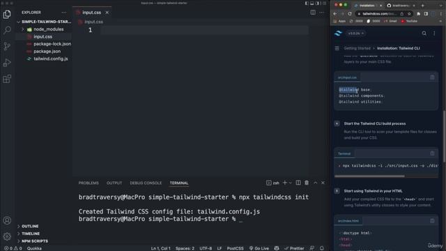Viewport: 446px width, 251px height.
Task: Split the terminal pane
Action: [298, 183]
